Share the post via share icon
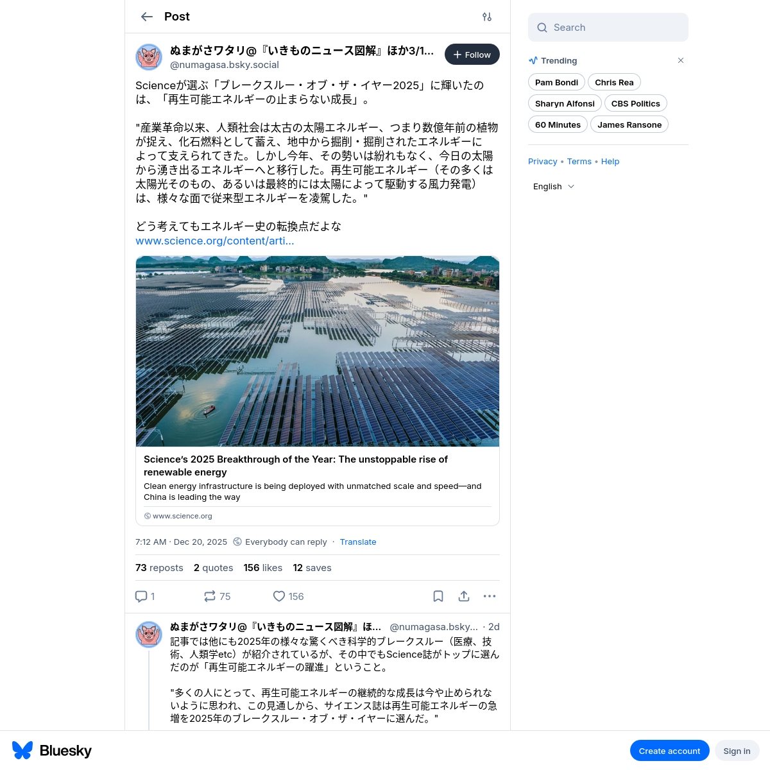The image size is (770, 770). pyautogui.click(x=464, y=596)
